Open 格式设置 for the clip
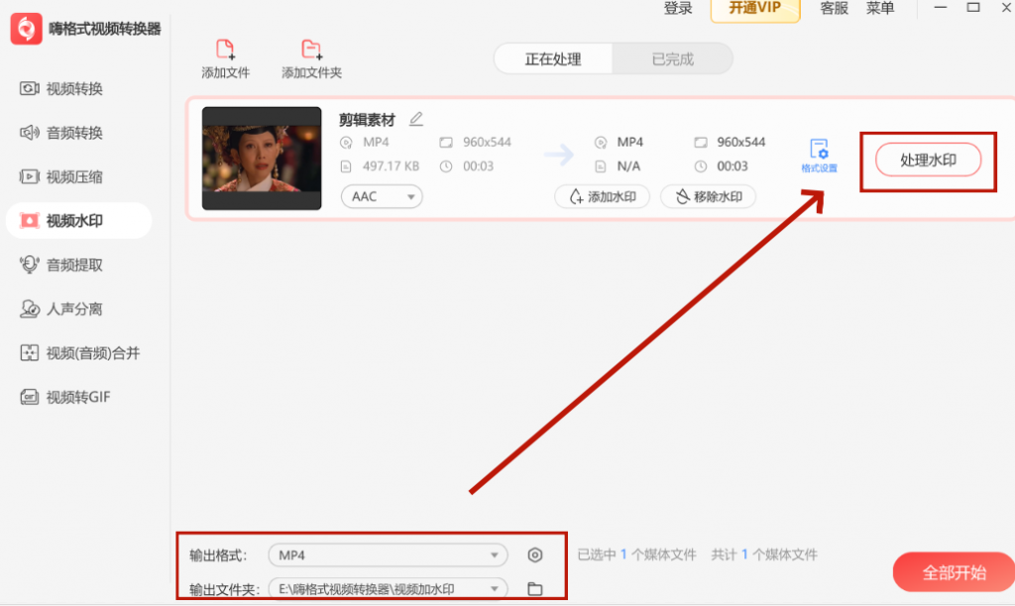The image size is (1015, 606). 820,154
